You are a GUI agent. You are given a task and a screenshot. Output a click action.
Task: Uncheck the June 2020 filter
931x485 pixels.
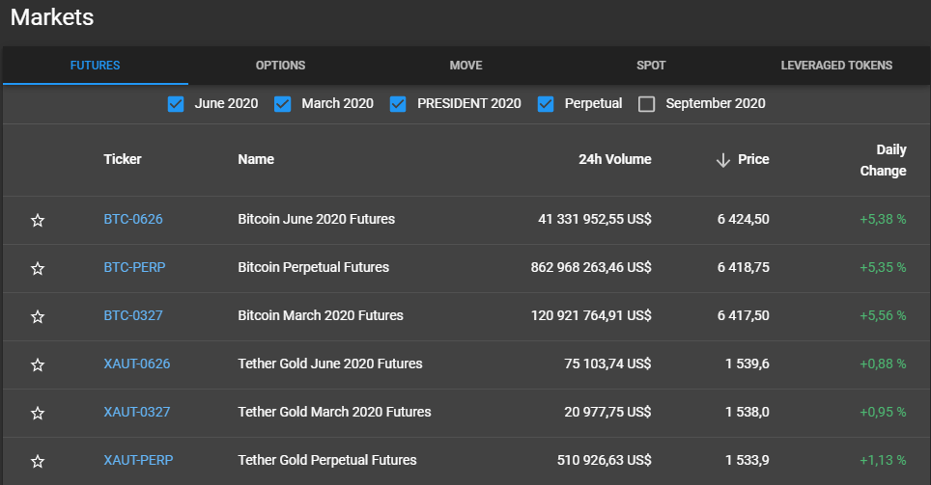tap(176, 104)
